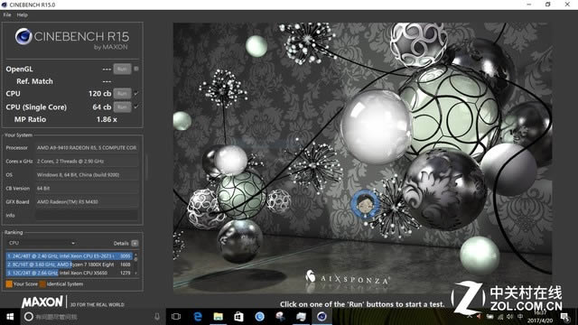Open Task View on the taskbar
578x325 pixels.
176,317
